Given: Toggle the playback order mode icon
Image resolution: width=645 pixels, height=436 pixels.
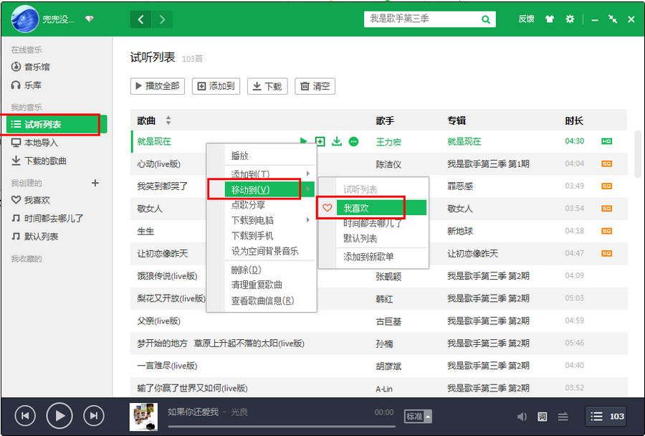Looking at the screenshot, I should [x=563, y=417].
